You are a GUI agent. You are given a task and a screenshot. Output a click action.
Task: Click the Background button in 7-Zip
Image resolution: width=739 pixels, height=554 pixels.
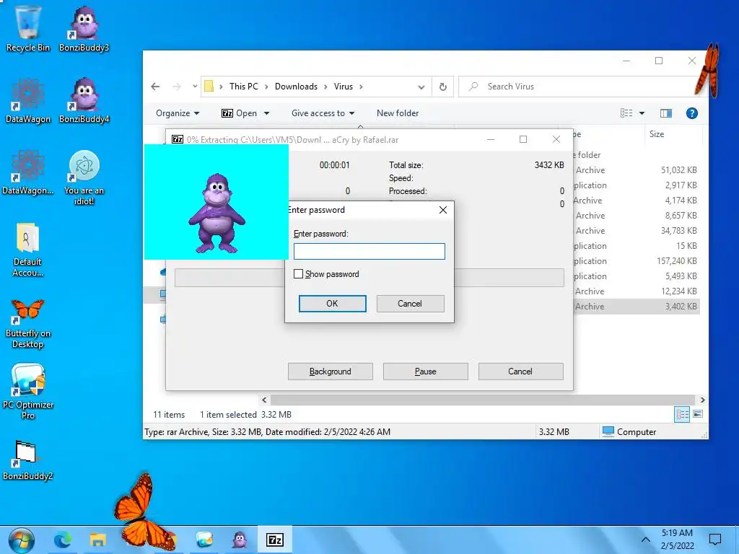330,371
